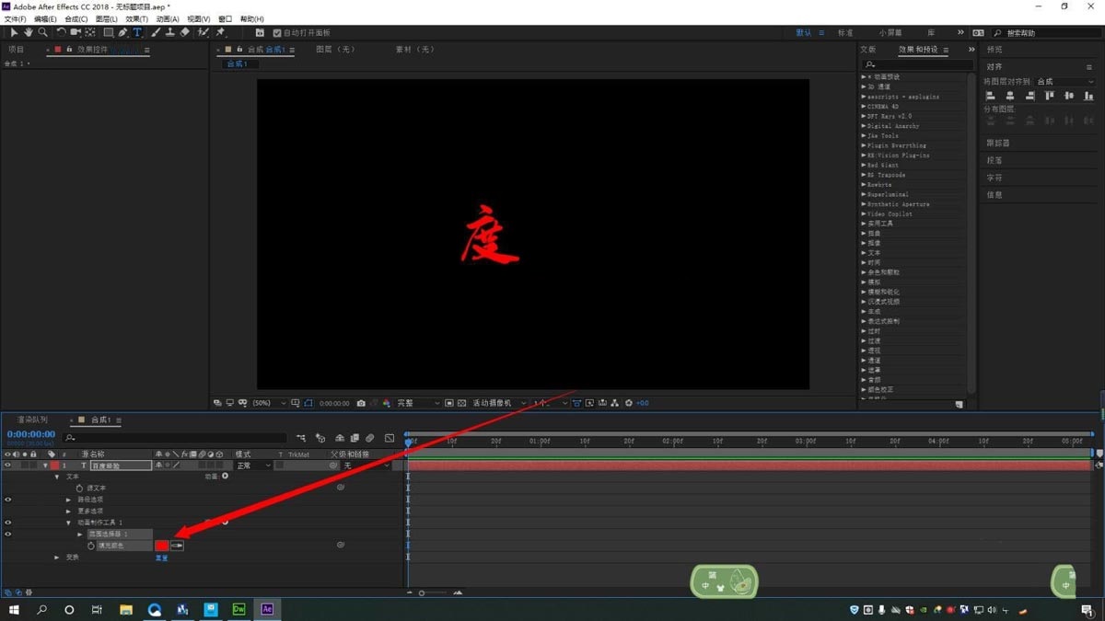Click the effects panel search field

(x=917, y=64)
